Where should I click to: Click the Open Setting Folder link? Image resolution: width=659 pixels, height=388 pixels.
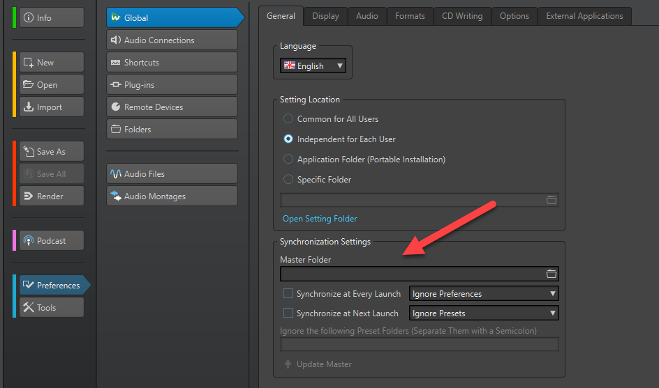point(320,219)
